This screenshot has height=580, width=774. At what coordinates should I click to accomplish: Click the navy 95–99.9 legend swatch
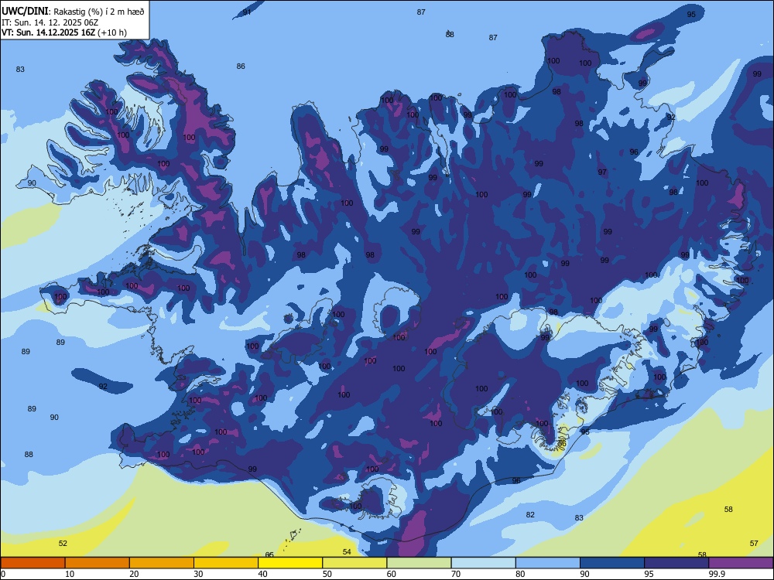coord(676,563)
